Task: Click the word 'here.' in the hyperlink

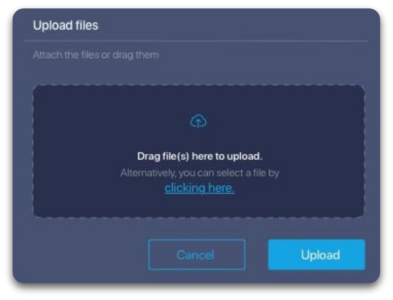Action: pos(221,188)
